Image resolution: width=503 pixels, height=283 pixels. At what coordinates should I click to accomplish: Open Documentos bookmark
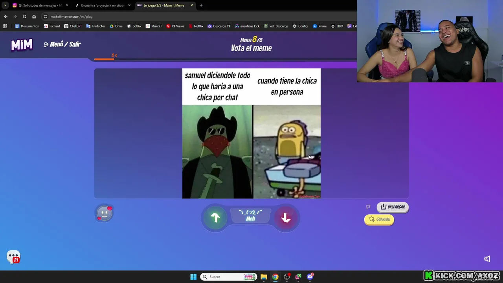pyautogui.click(x=27, y=26)
